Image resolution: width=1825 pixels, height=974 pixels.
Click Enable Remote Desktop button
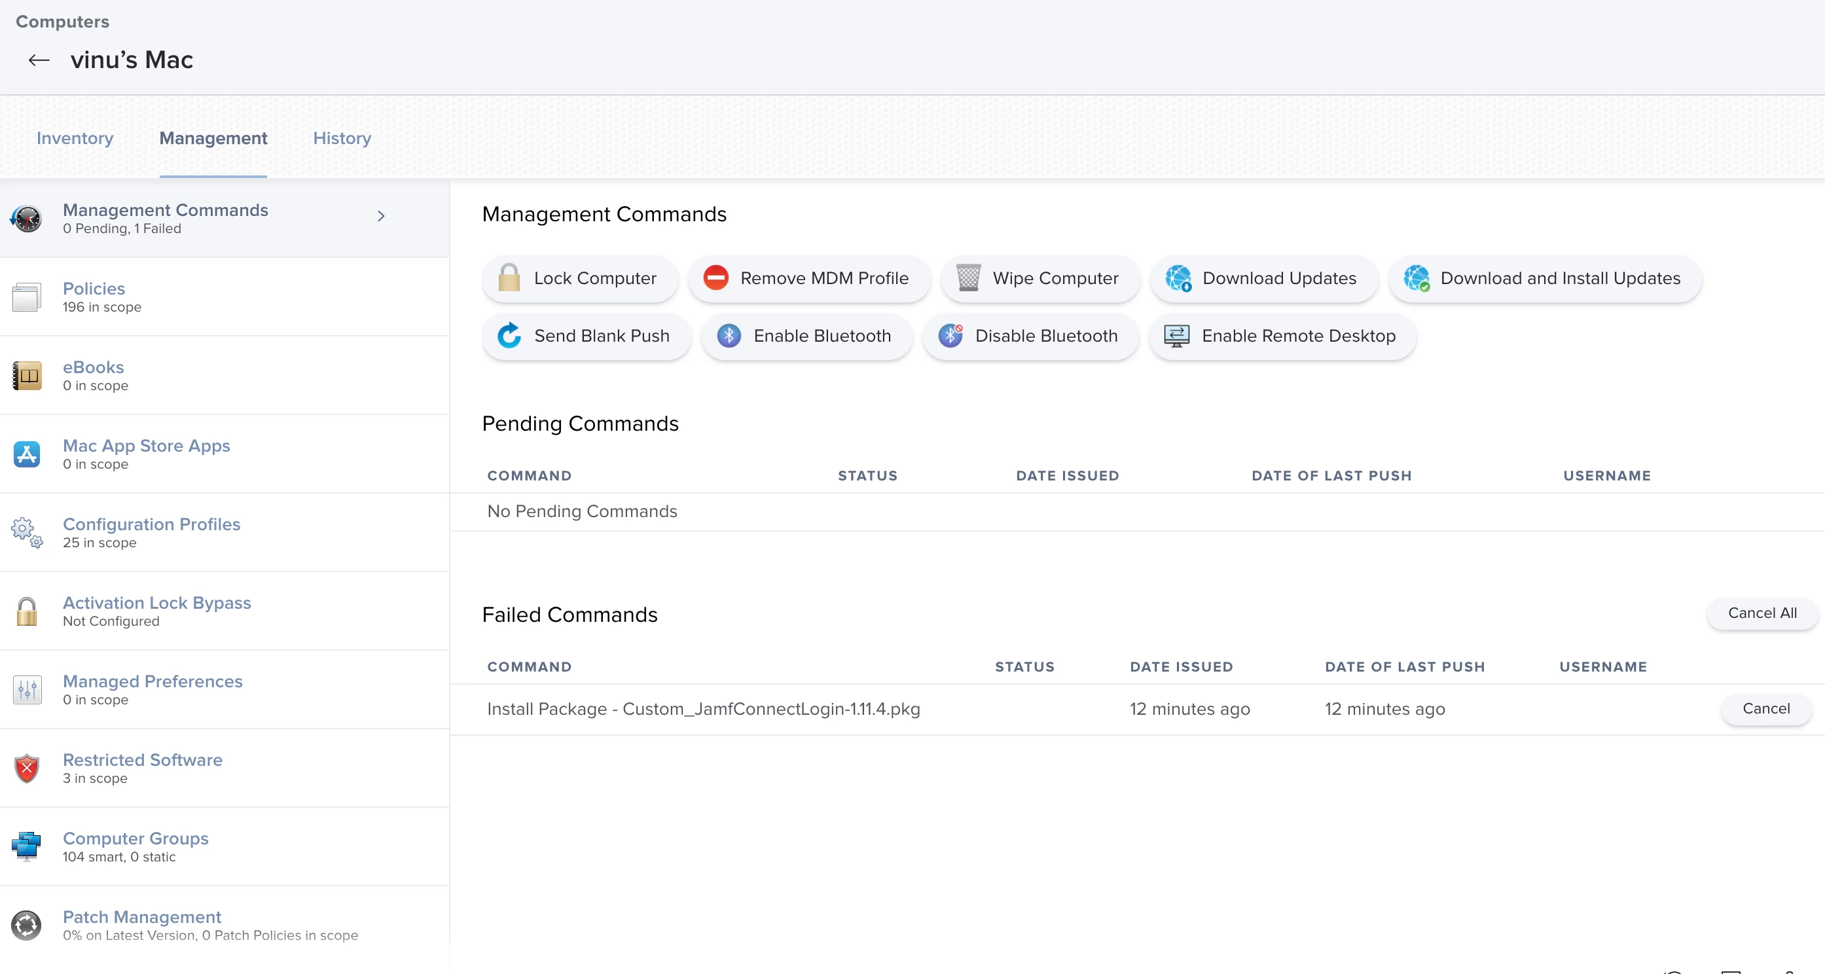(1282, 336)
